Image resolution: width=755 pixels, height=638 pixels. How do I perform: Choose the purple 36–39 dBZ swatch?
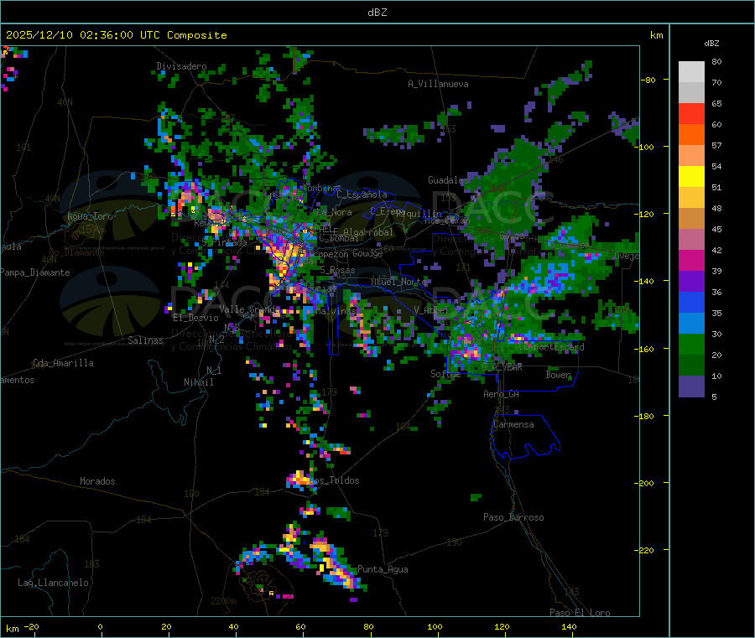click(691, 282)
